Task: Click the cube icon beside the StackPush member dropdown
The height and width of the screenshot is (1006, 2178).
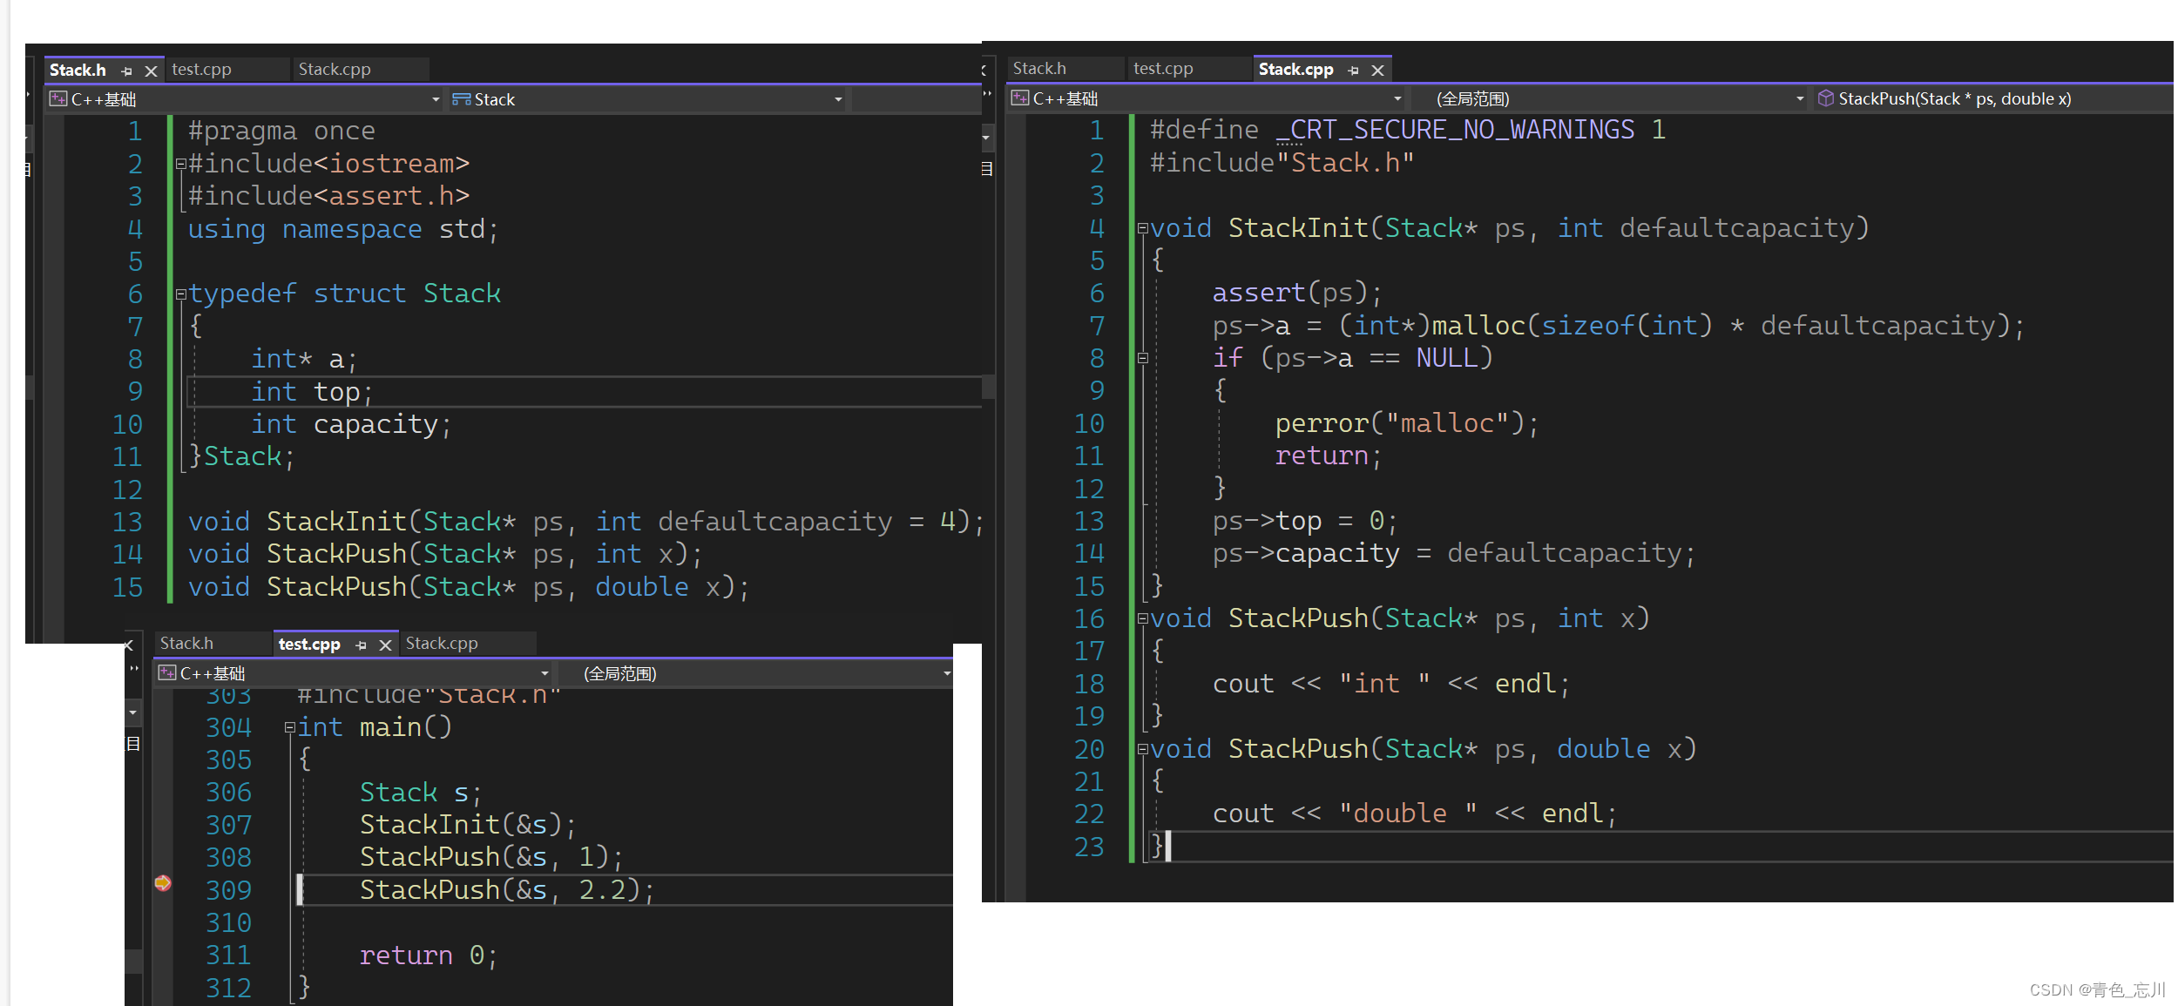Action: [1826, 98]
